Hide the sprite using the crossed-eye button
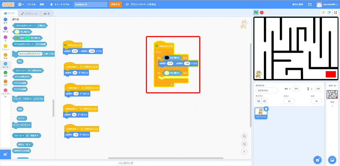 point(264,101)
